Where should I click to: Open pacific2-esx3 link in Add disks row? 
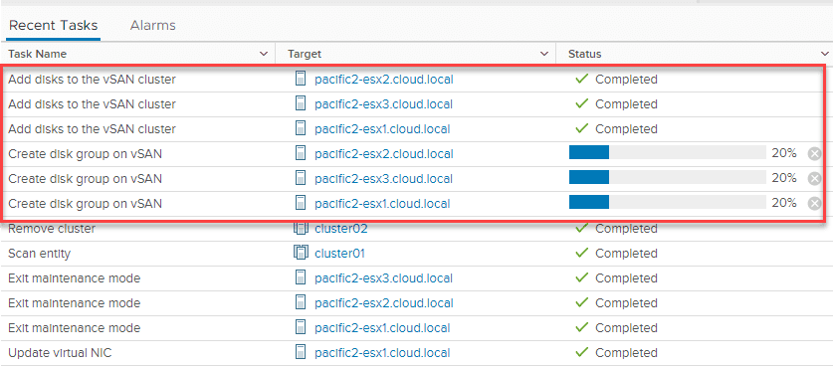[x=383, y=104]
